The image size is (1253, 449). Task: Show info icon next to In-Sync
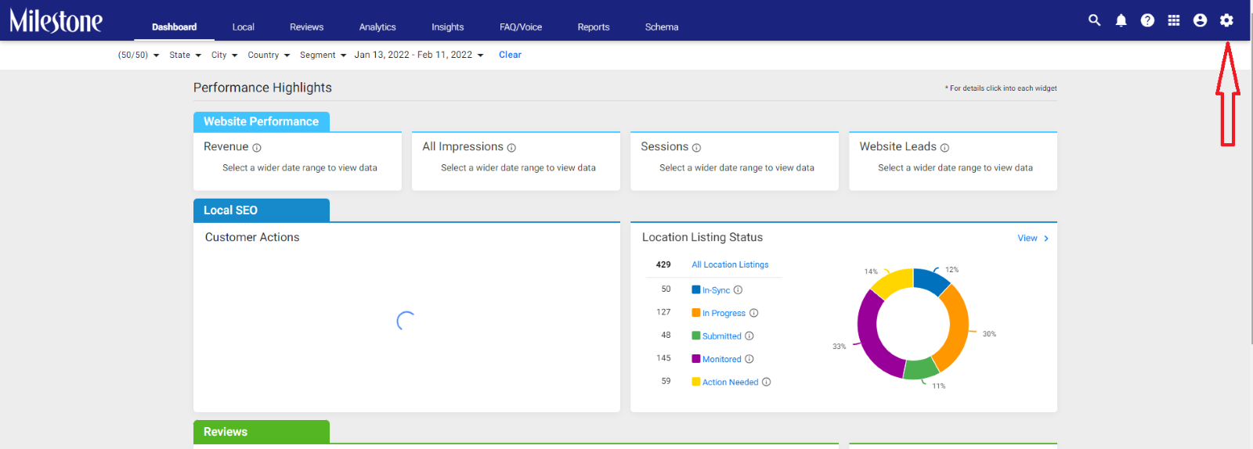[x=738, y=290]
